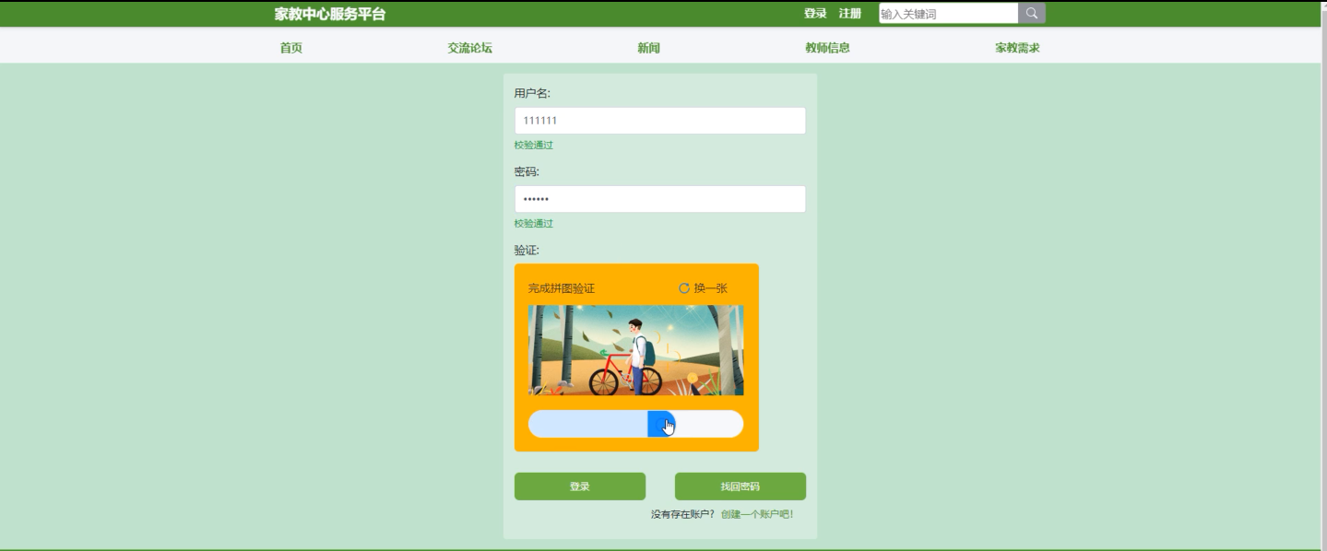Click the 登录 link in header

tap(815, 13)
